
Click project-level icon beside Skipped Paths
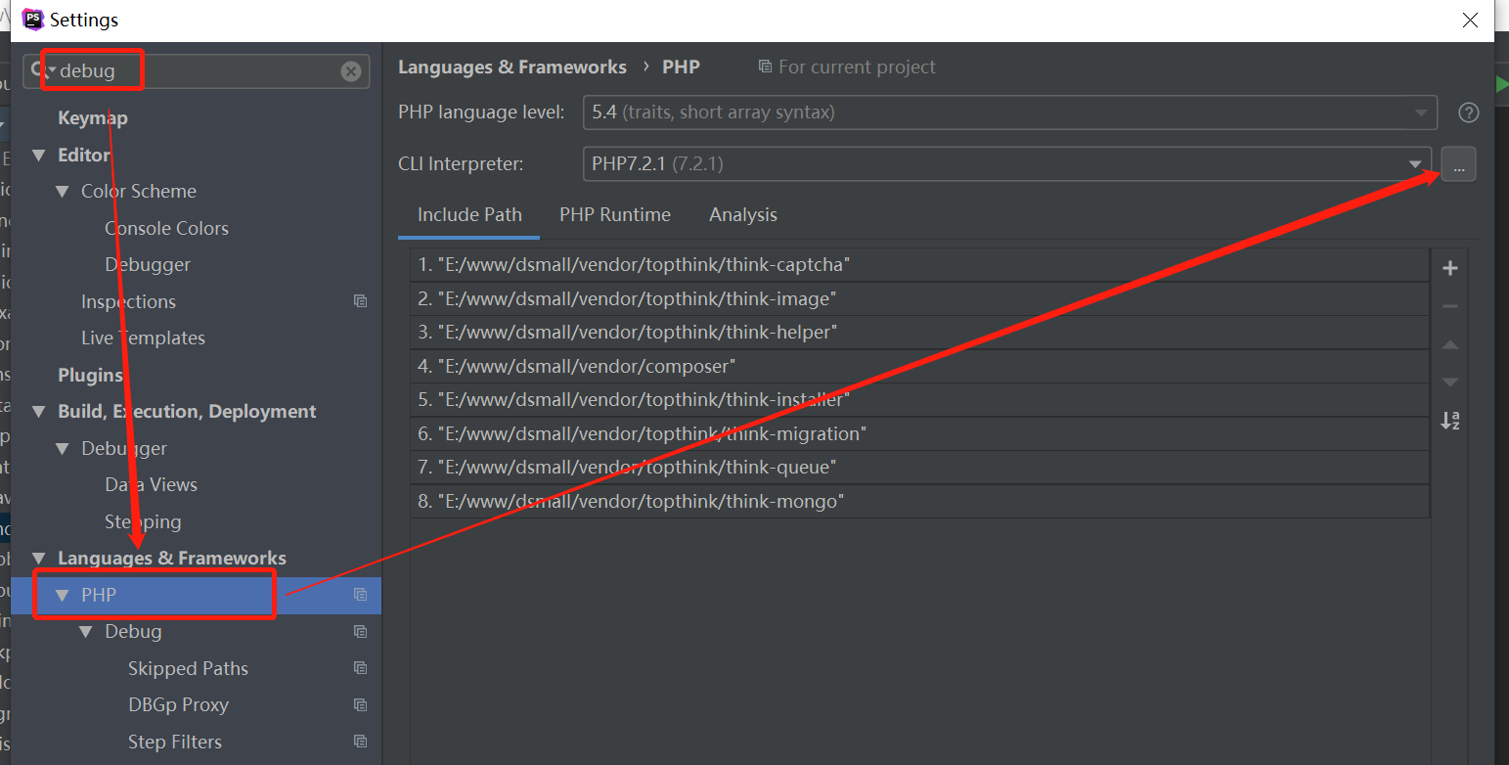point(360,668)
